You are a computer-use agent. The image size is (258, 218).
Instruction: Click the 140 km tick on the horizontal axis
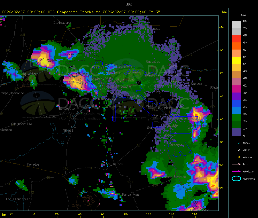tap(194, 214)
